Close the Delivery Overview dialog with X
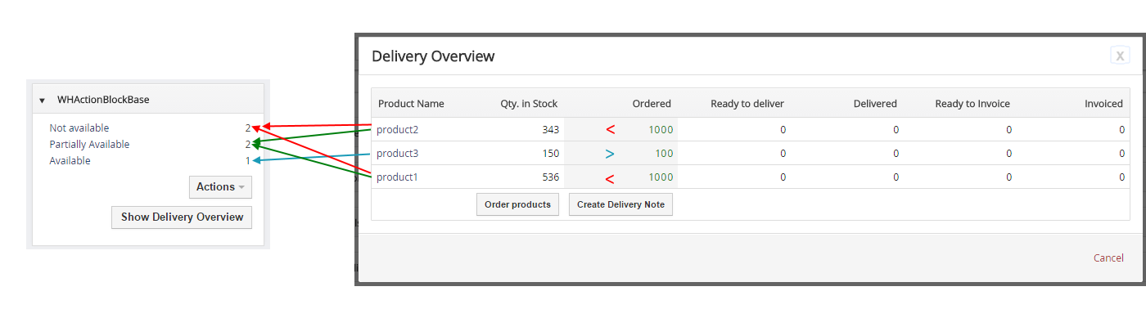Image resolution: width=1146 pixels, height=327 pixels. pos(1119,56)
